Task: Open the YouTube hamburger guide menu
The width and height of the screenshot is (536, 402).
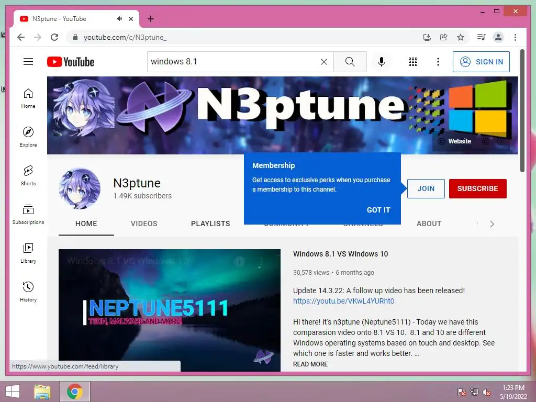Action: (28, 62)
